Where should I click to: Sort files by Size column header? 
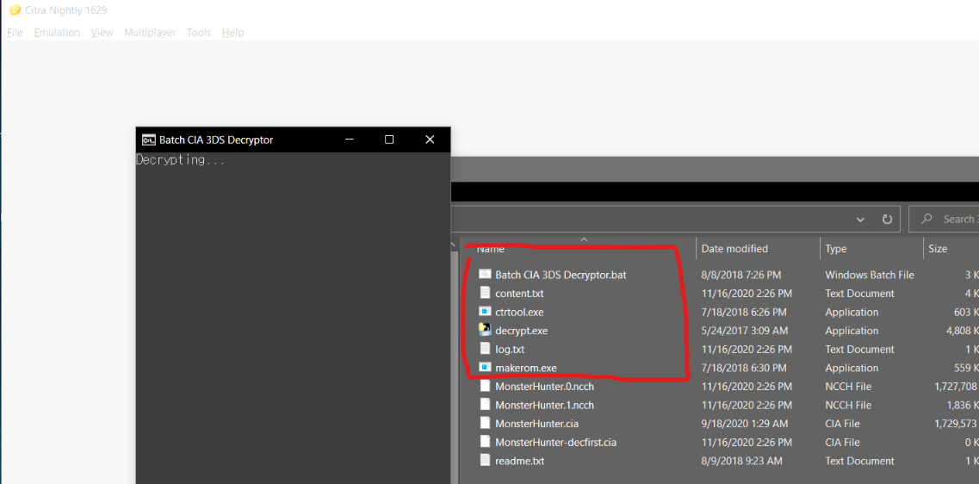(x=937, y=249)
